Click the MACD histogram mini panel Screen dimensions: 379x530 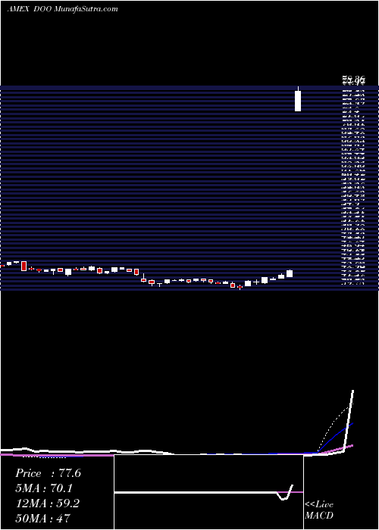(x=208, y=492)
